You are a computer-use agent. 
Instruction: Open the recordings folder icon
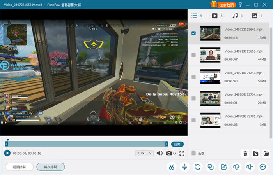click(x=266, y=154)
